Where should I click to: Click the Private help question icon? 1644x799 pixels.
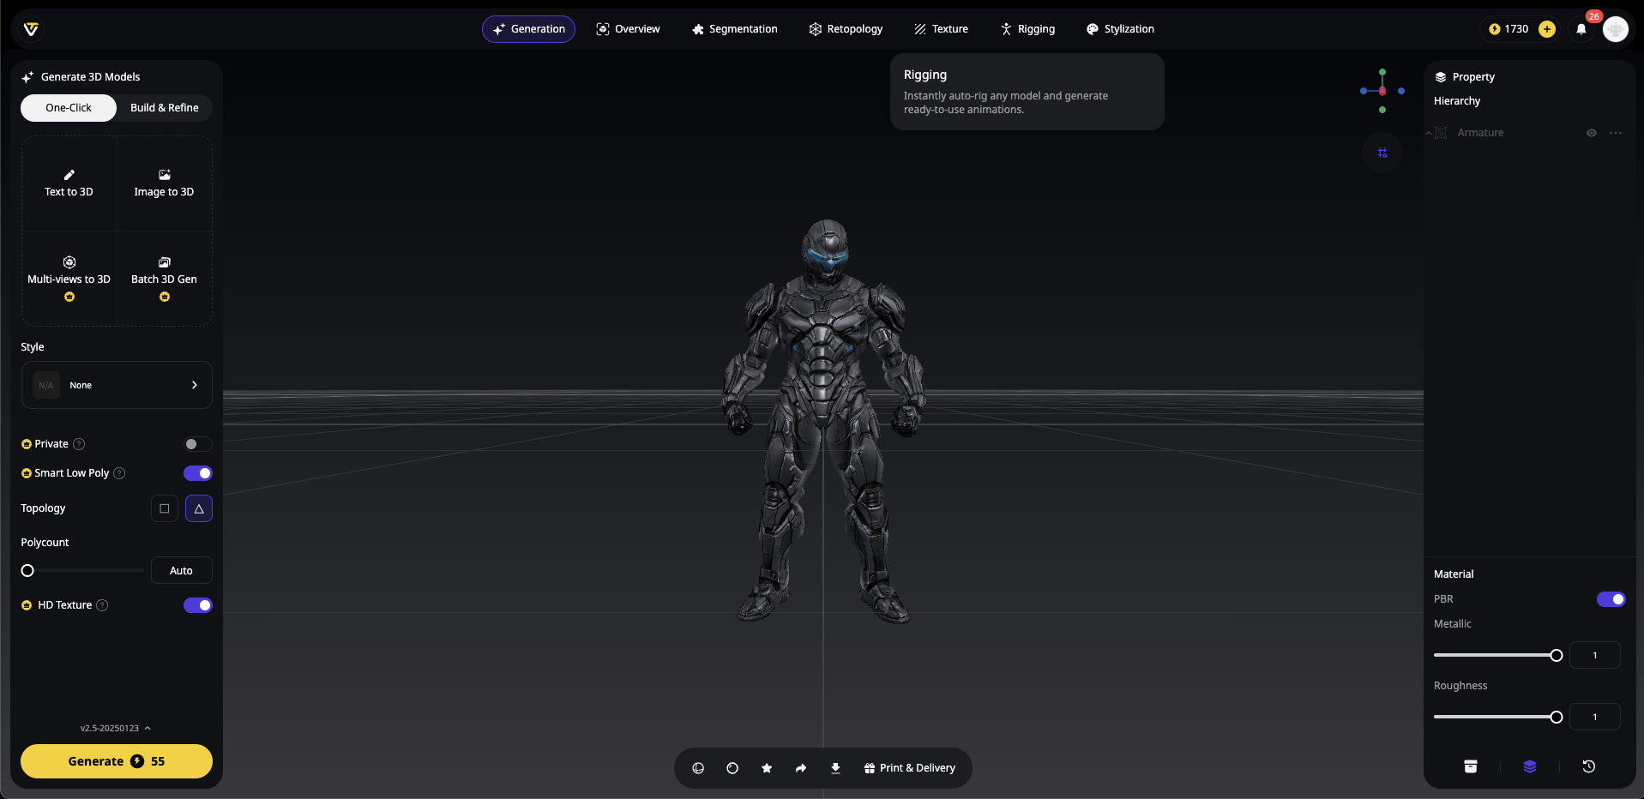[x=79, y=444]
